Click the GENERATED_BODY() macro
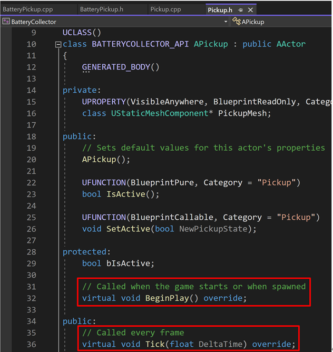The image size is (333, 352). [x=121, y=67]
